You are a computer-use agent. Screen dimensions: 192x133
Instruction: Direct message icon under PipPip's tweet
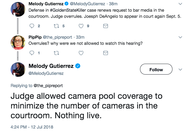(x=106, y=53)
